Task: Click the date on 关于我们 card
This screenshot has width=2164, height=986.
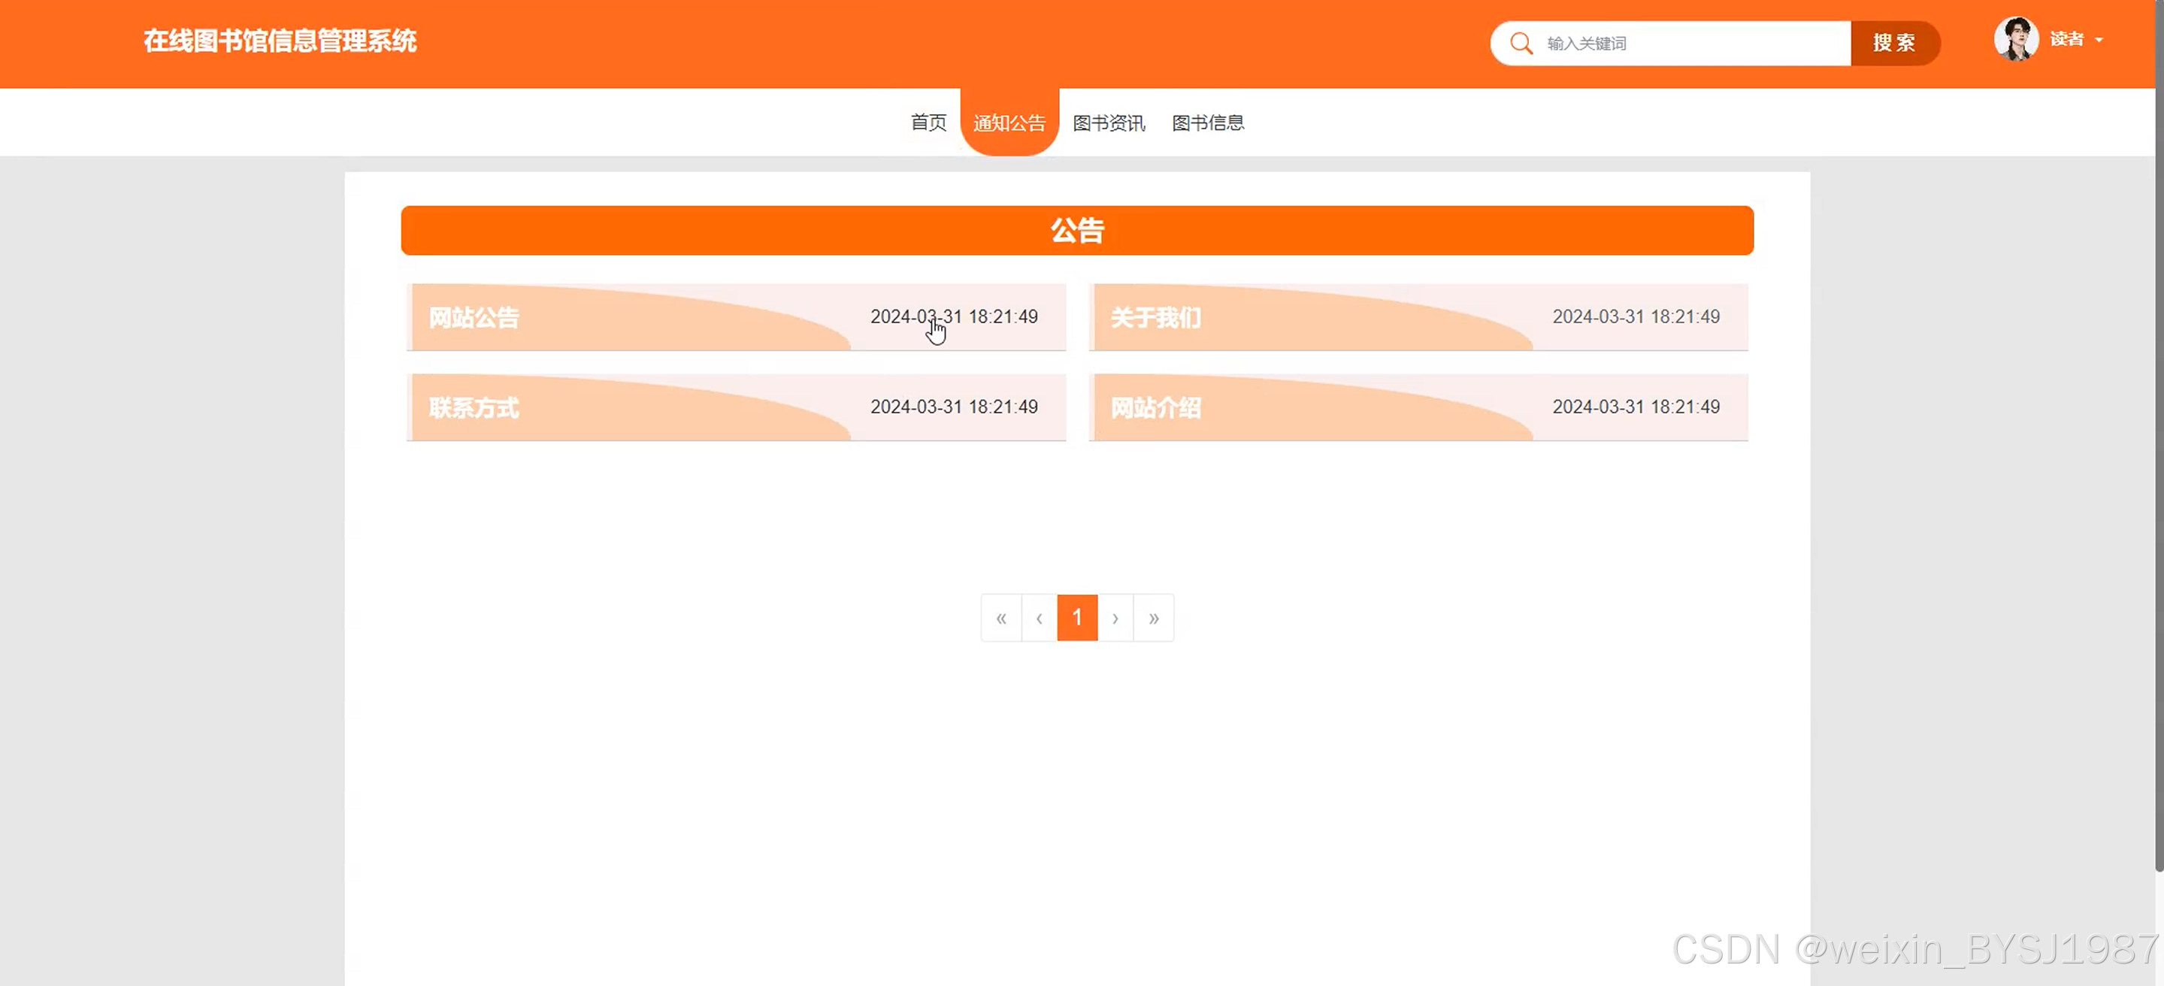Action: coord(1636,316)
